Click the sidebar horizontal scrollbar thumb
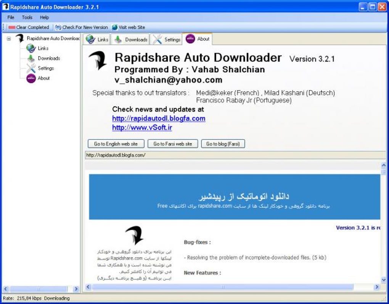Screen dimensions: 389x304 [39, 289]
